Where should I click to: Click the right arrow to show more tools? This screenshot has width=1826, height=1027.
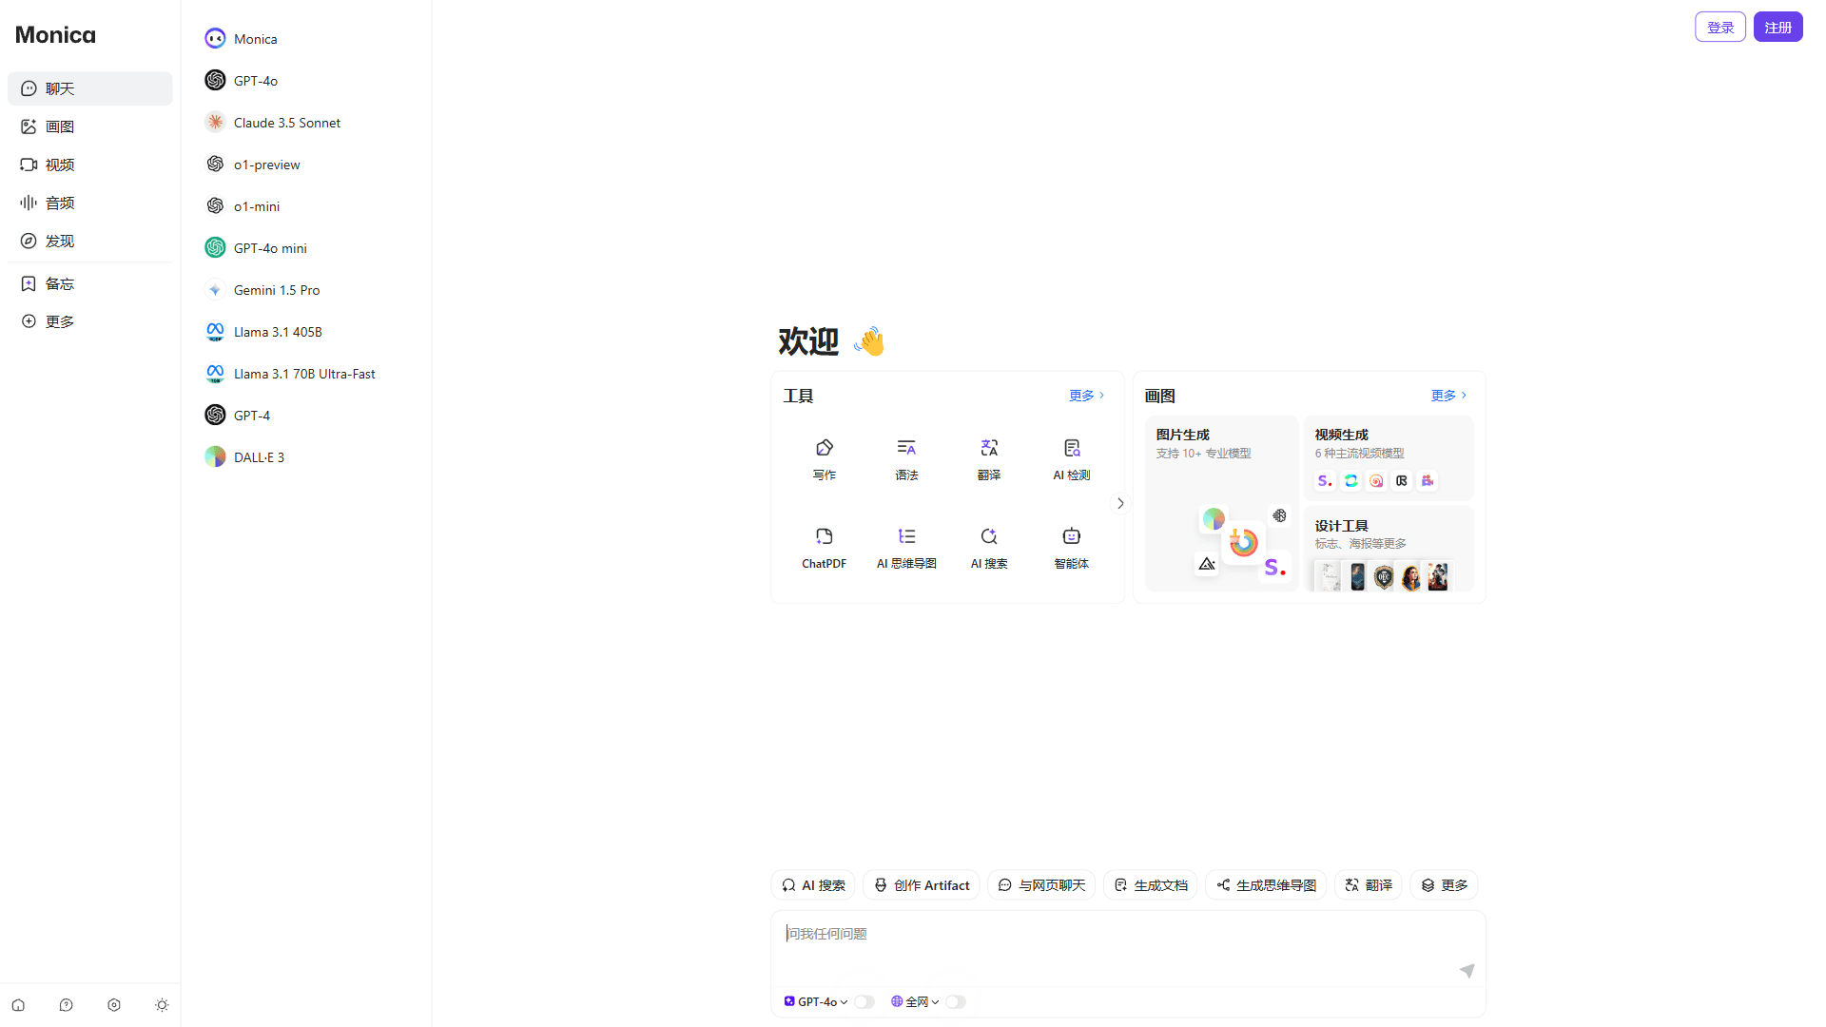pos(1120,503)
